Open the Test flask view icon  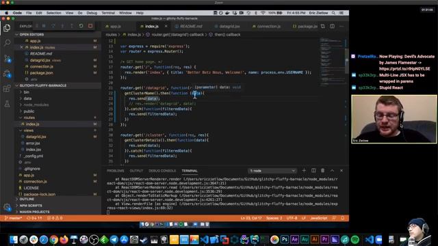click(7, 104)
